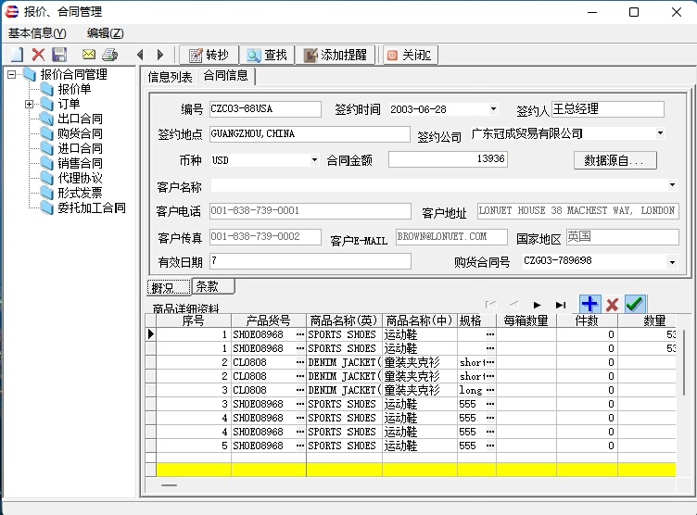Add a product row with blue plus
The width and height of the screenshot is (697, 515).
[589, 304]
